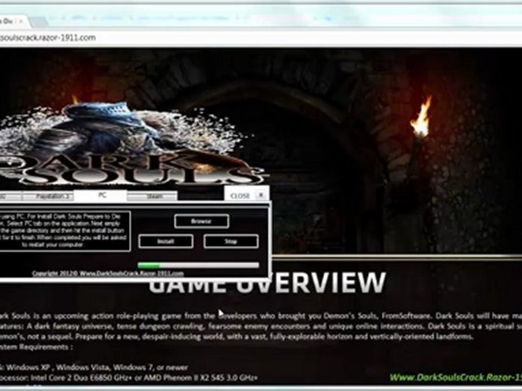Viewport: 522px width, 391px height.
Task: Click the CLOSE label on the installer
Action: [x=240, y=196]
